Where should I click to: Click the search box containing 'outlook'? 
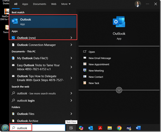(37, 128)
